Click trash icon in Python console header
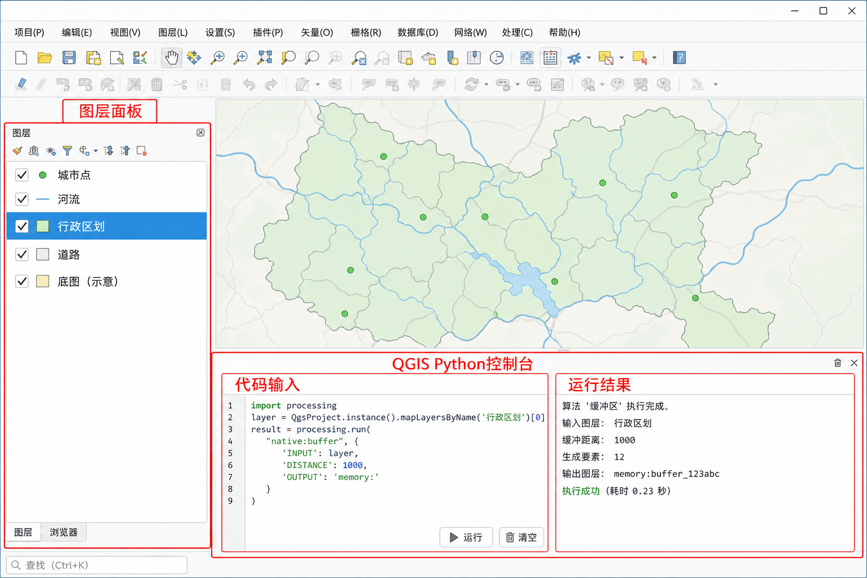This screenshot has width=867, height=578. [838, 363]
